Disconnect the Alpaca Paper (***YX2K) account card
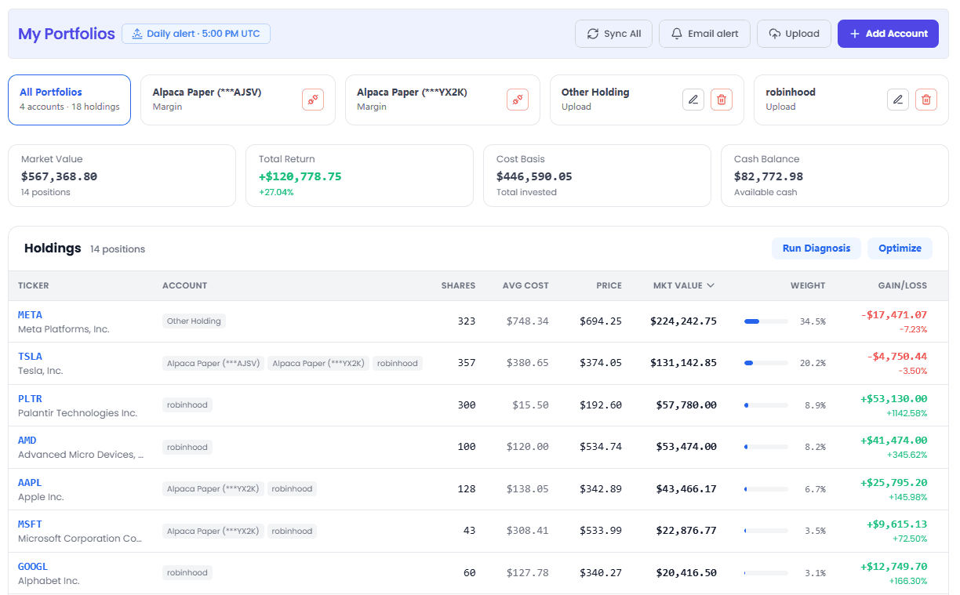960x595 pixels. (x=518, y=100)
